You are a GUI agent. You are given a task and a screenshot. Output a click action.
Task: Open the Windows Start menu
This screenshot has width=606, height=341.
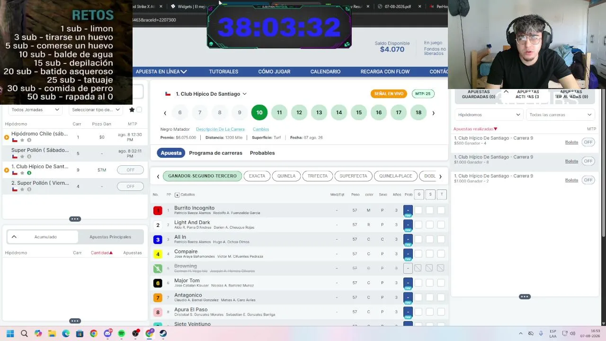click(10, 333)
